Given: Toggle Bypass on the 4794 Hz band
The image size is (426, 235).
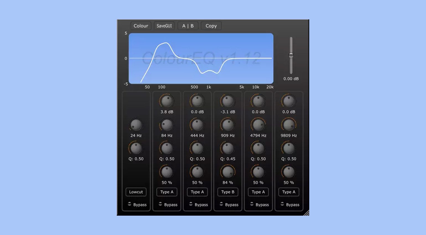Looking at the screenshot, I should point(251,204).
